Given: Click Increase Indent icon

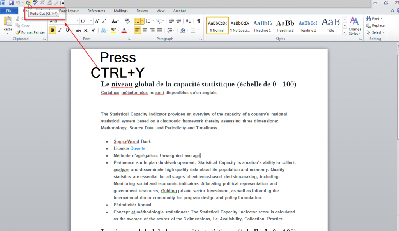Looking at the screenshot, I should [x=178, y=21].
